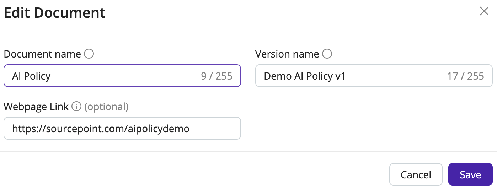Click the "Webpage Link" label text
This screenshot has width=497, height=189.
click(36, 107)
